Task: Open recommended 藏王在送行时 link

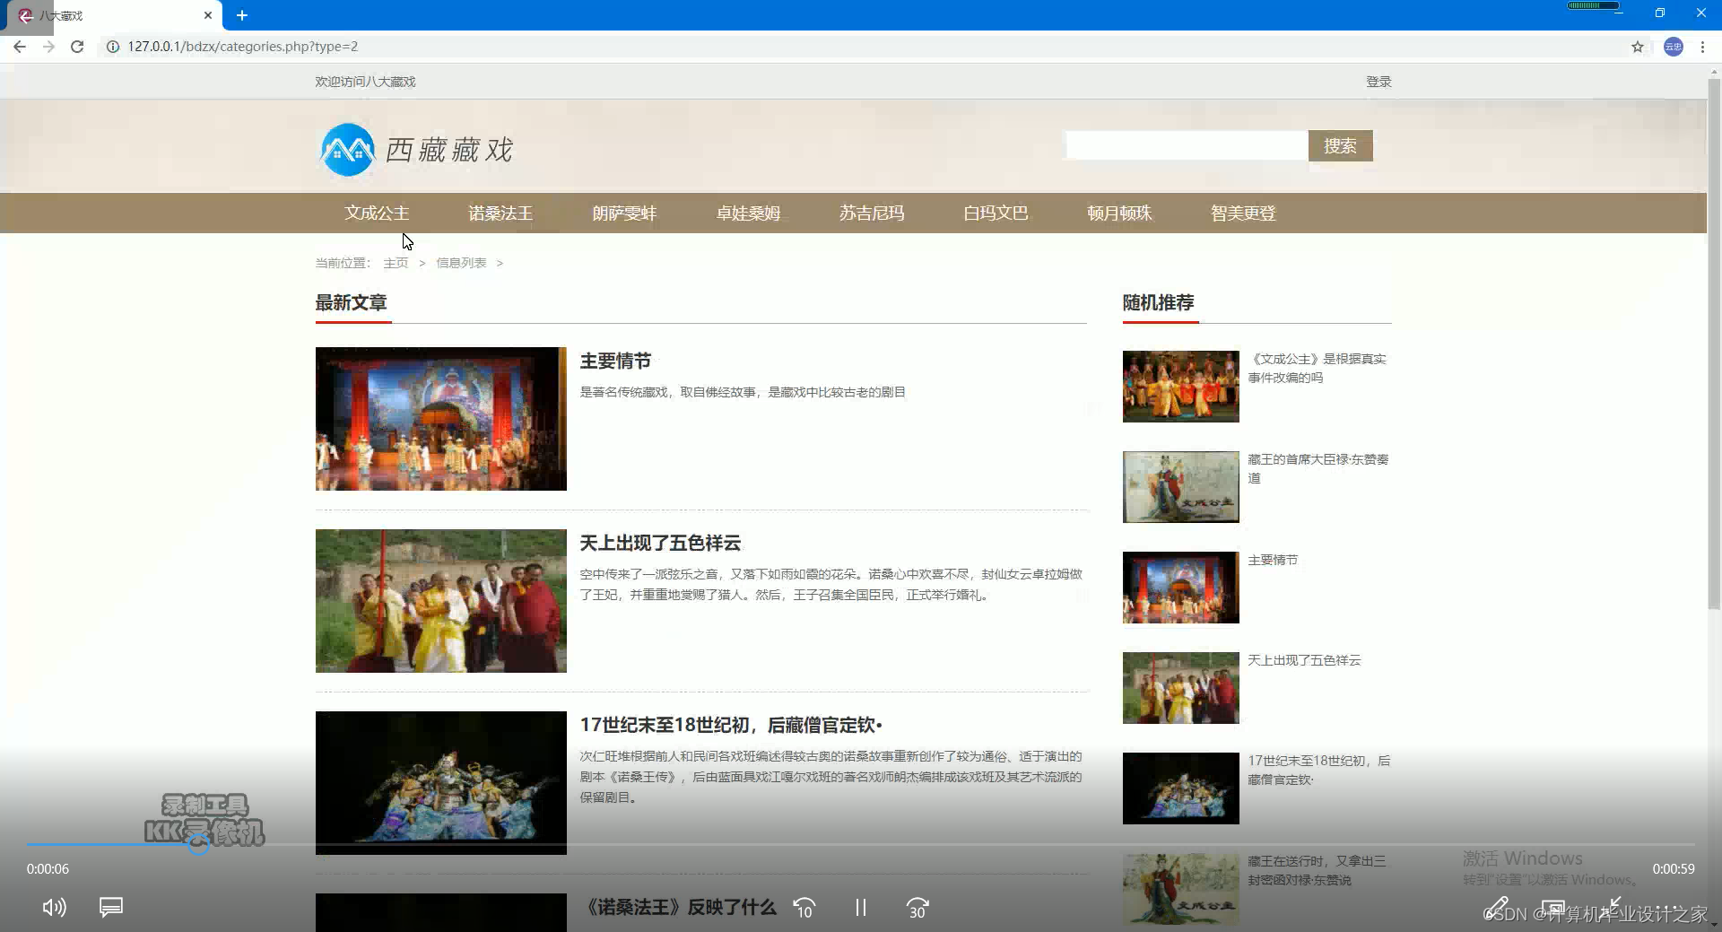Action: tap(1317, 870)
